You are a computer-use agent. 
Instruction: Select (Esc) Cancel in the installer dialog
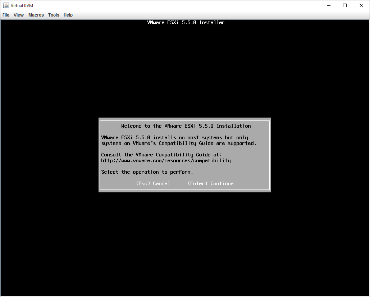[153, 183]
